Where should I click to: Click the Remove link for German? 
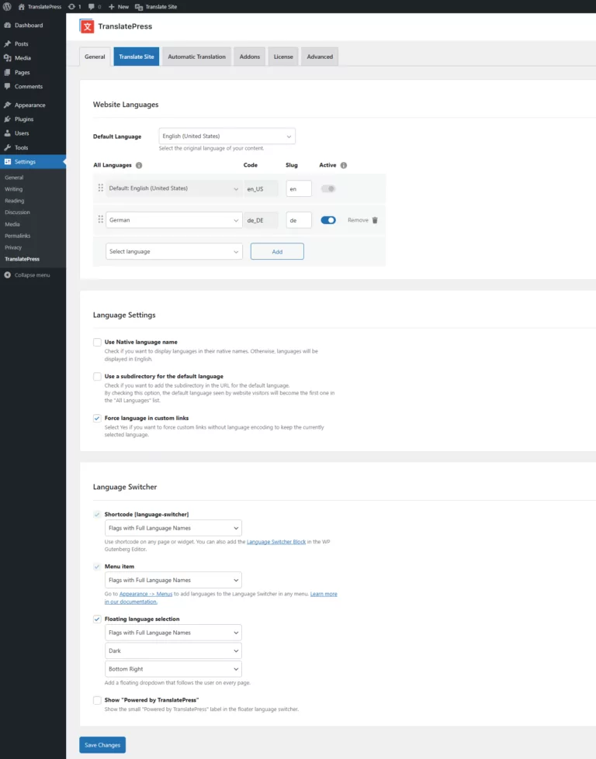[x=358, y=220]
